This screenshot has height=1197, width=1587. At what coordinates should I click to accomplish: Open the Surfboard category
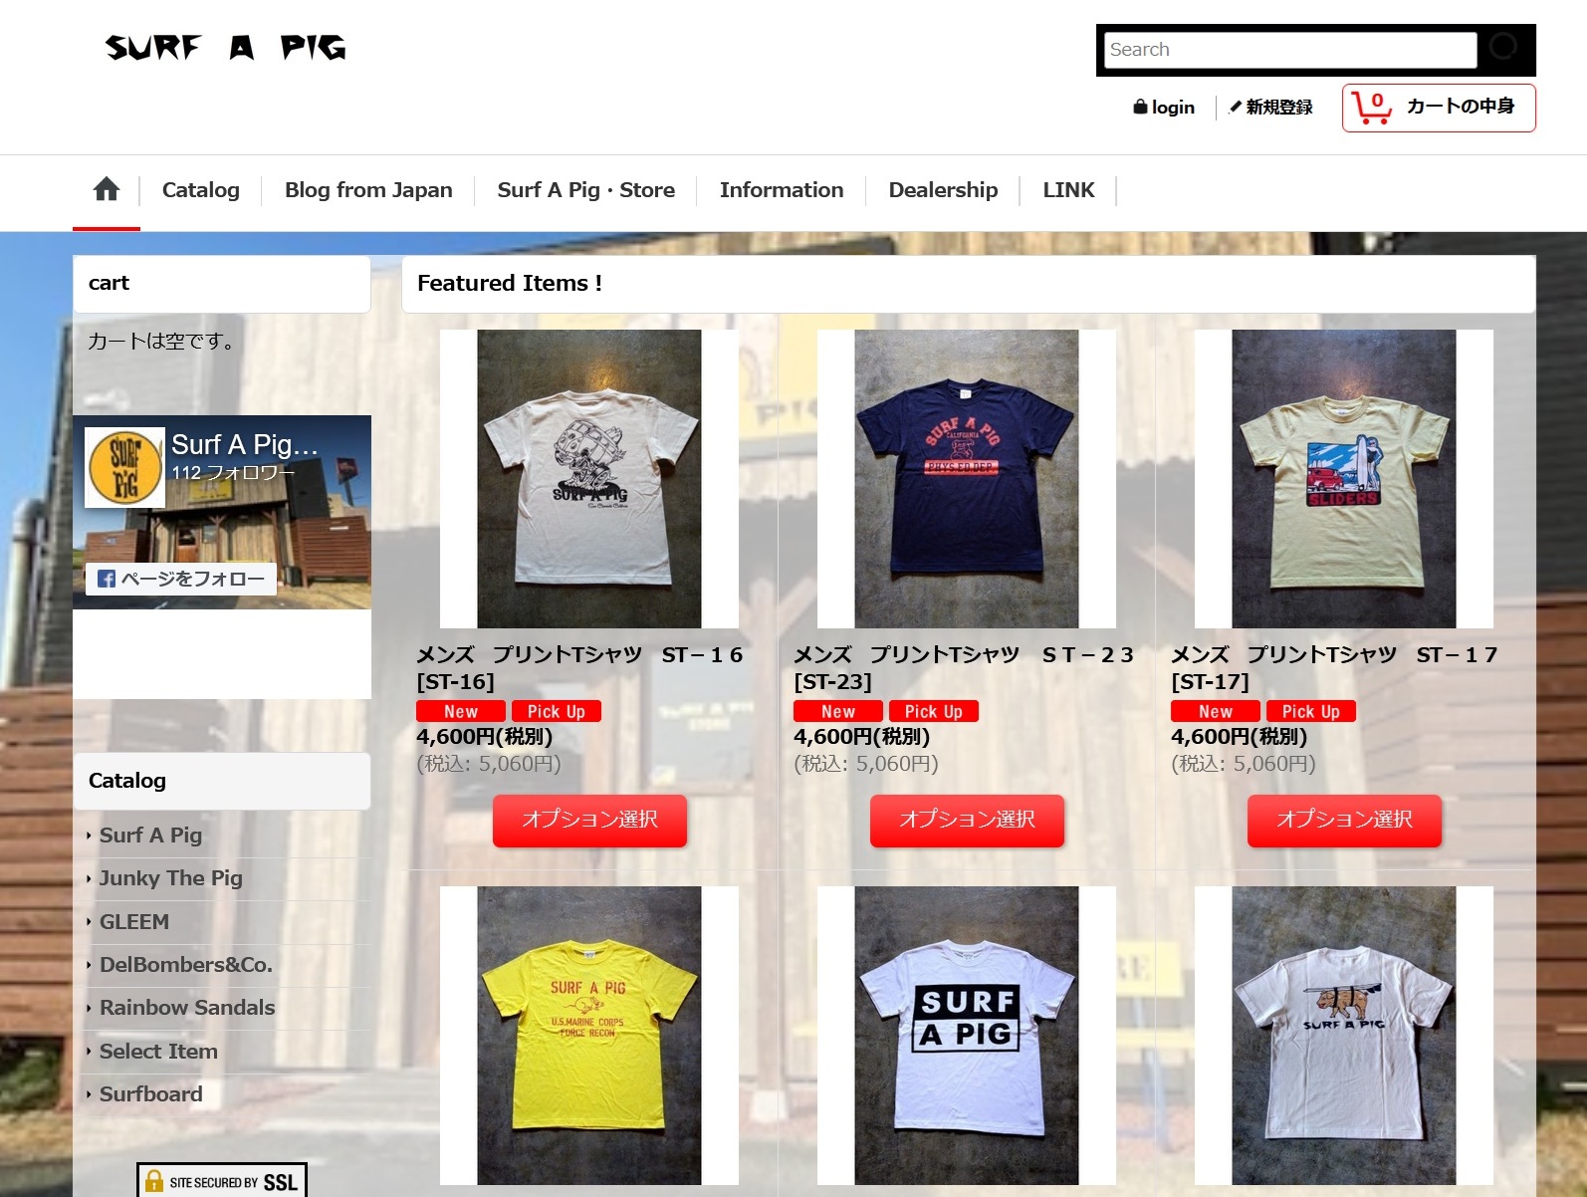150,1093
